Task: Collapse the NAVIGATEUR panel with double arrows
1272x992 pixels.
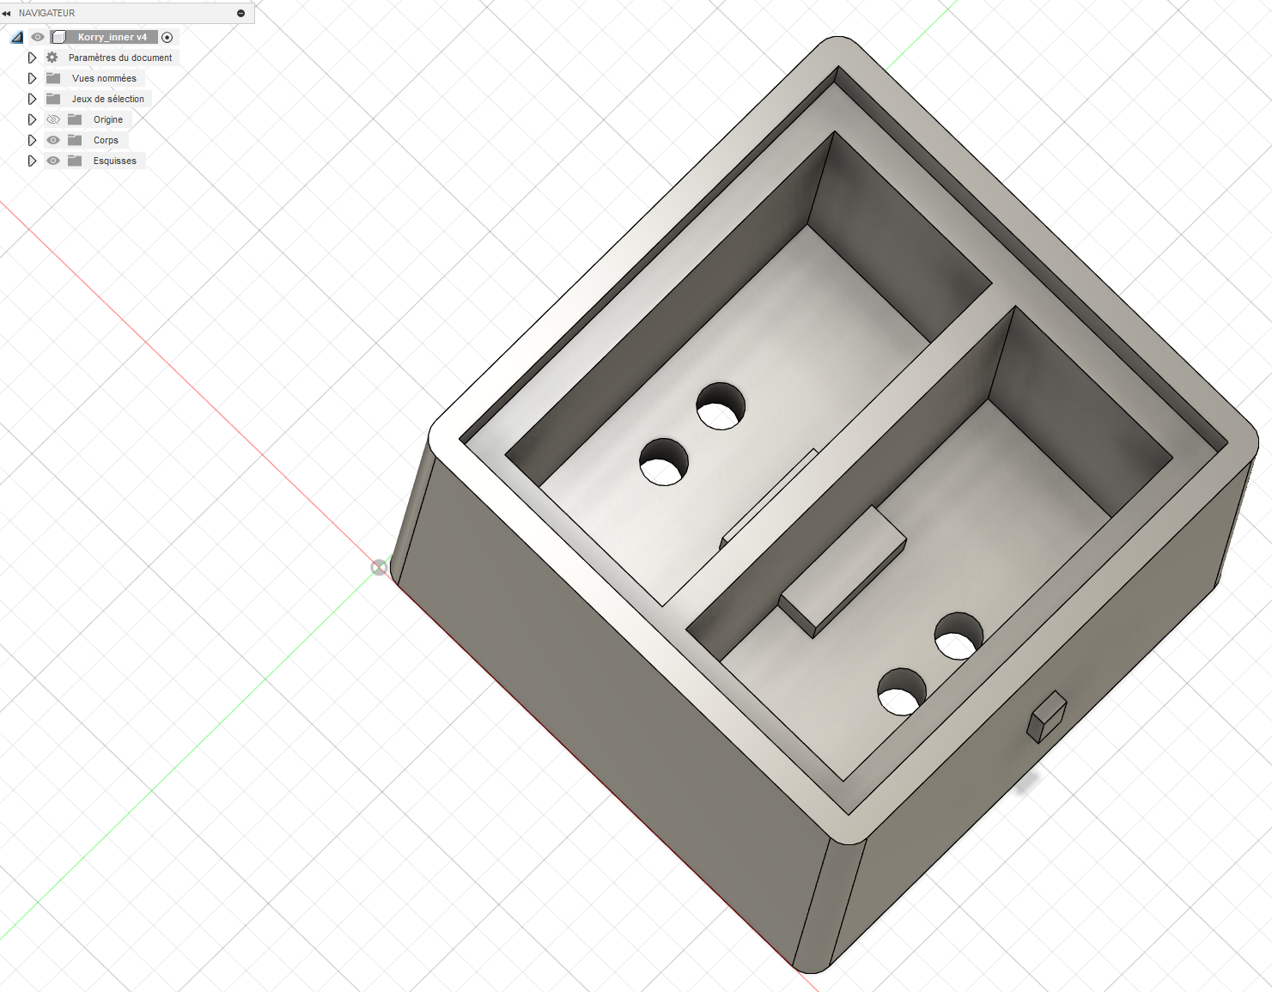Action: click(6, 13)
